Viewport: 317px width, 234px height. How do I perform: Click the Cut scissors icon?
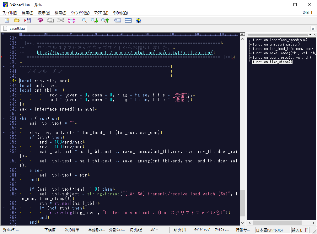click(61, 20)
